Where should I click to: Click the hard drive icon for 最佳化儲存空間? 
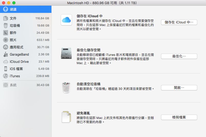pyautogui.click(x=66, y=53)
